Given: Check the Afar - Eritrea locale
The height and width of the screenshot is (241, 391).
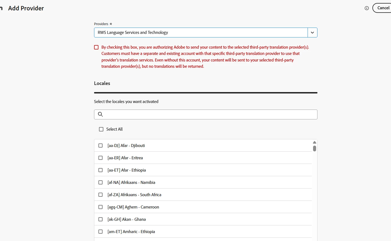Looking at the screenshot, I should pos(100,158).
